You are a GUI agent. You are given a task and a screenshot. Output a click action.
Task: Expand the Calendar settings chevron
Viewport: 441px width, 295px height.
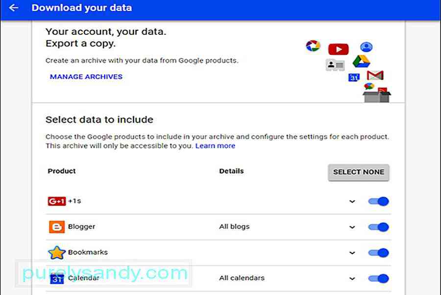coord(352,279)
